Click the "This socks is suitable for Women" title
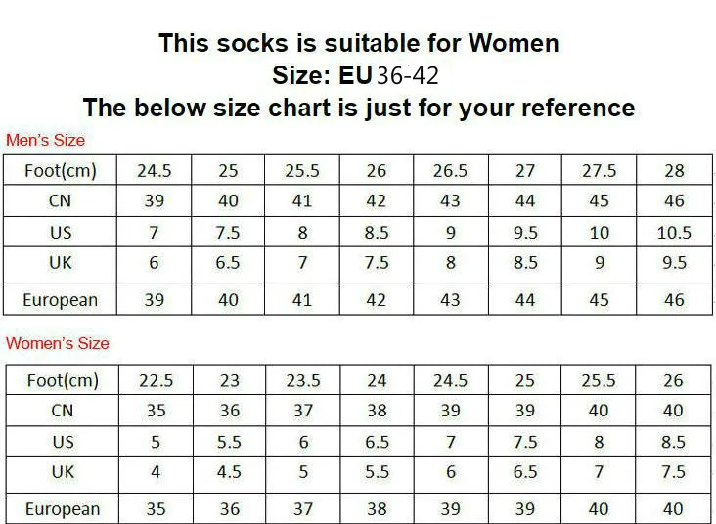716x524 pixels. pos(358,43)
